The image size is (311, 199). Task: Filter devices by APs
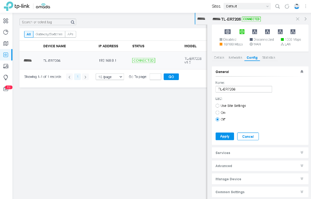coord(70,34)
